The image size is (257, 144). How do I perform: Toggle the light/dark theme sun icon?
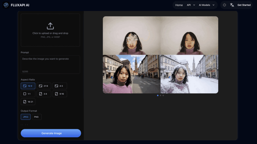point(224,5)
